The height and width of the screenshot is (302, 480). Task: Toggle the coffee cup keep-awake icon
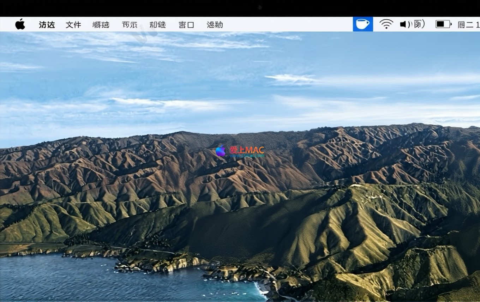coord(362,24)
